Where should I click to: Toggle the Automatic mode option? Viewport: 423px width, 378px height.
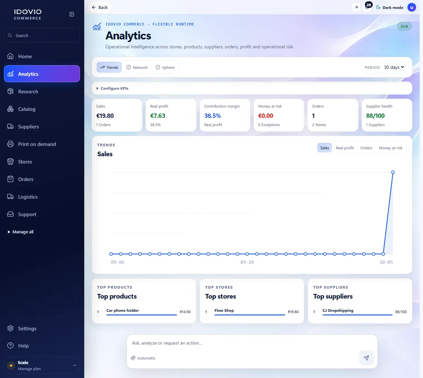(143, 358)
